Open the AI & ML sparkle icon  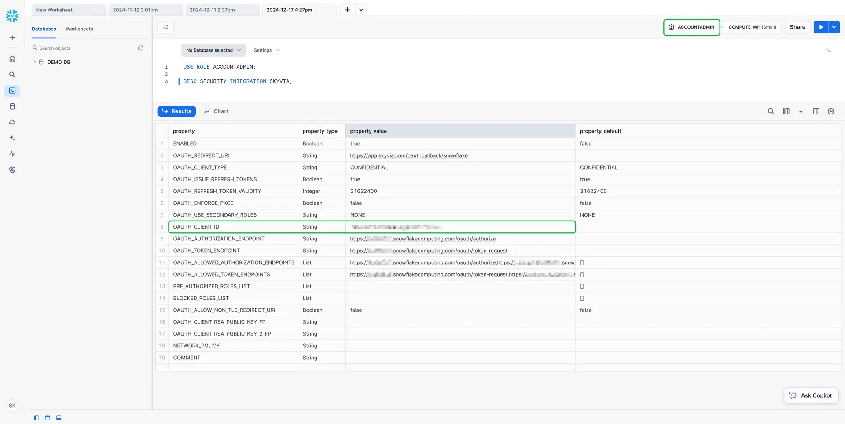(12, 138)
